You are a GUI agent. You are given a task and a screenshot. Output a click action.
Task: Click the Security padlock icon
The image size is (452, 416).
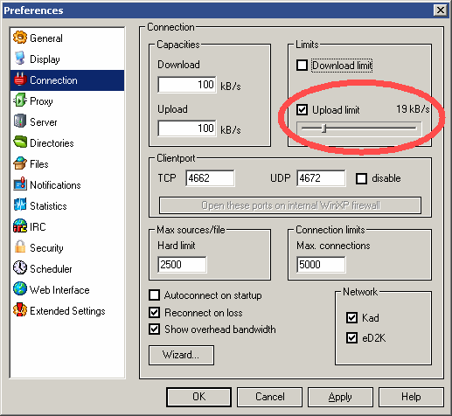[20, 247]
